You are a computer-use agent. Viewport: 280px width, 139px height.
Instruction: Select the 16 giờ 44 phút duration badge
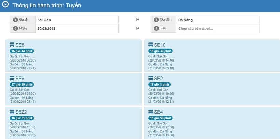click(22, 51)
